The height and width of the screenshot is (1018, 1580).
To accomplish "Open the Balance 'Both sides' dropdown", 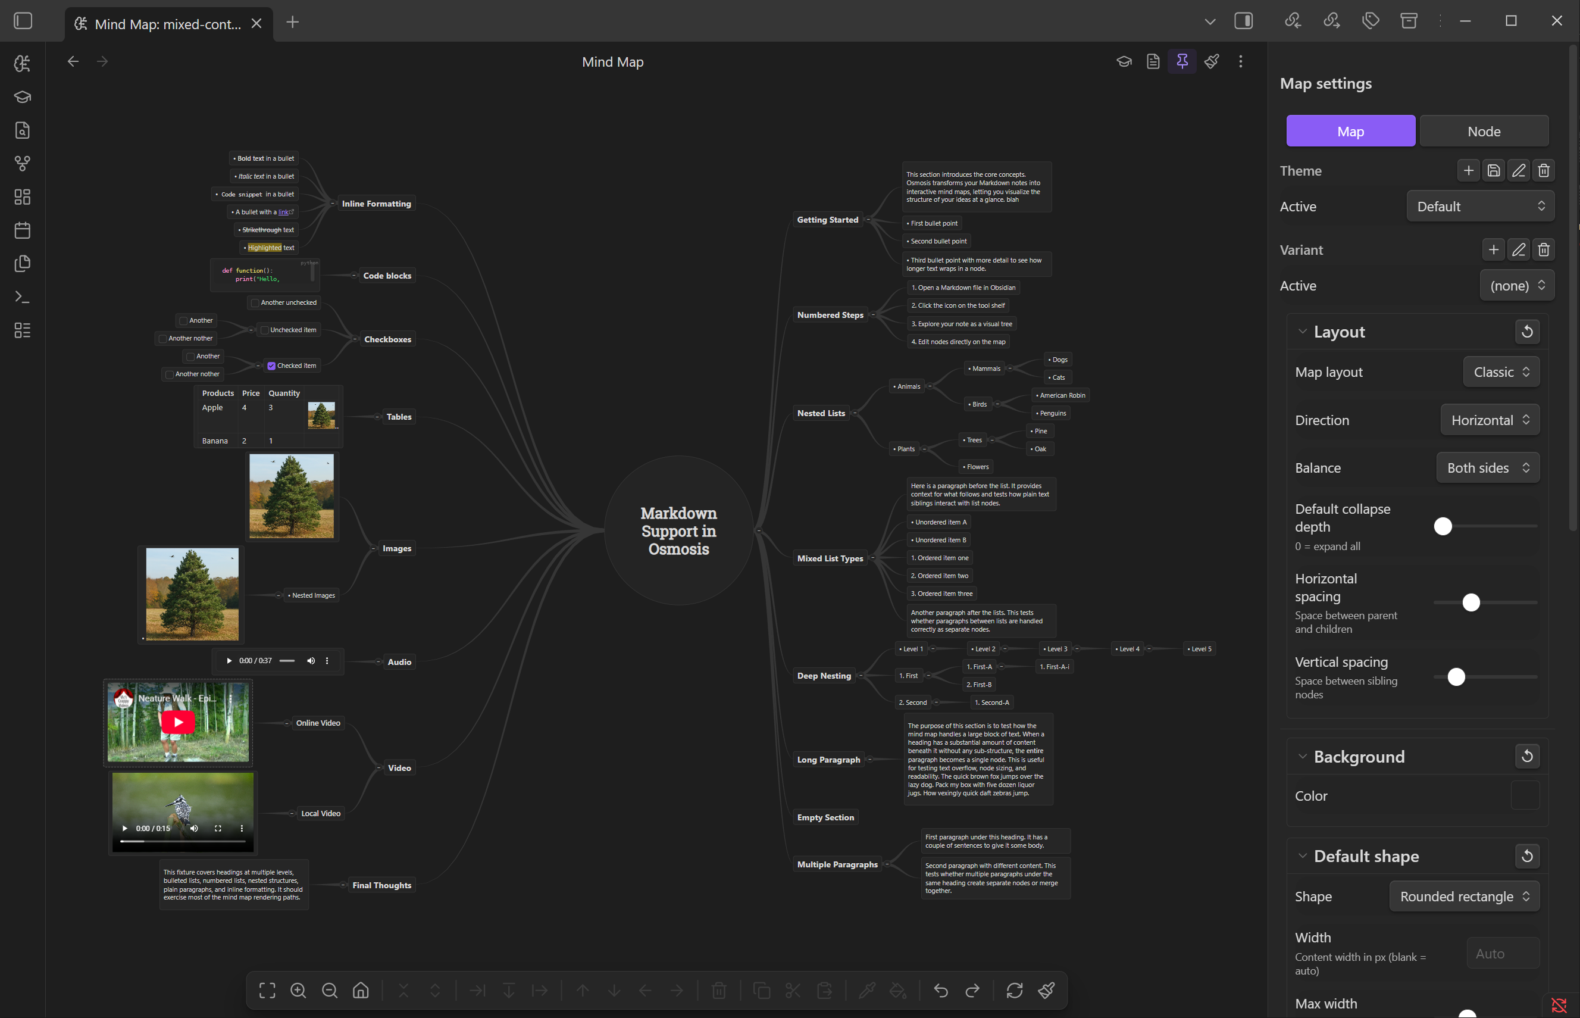I will [1488, 467].
